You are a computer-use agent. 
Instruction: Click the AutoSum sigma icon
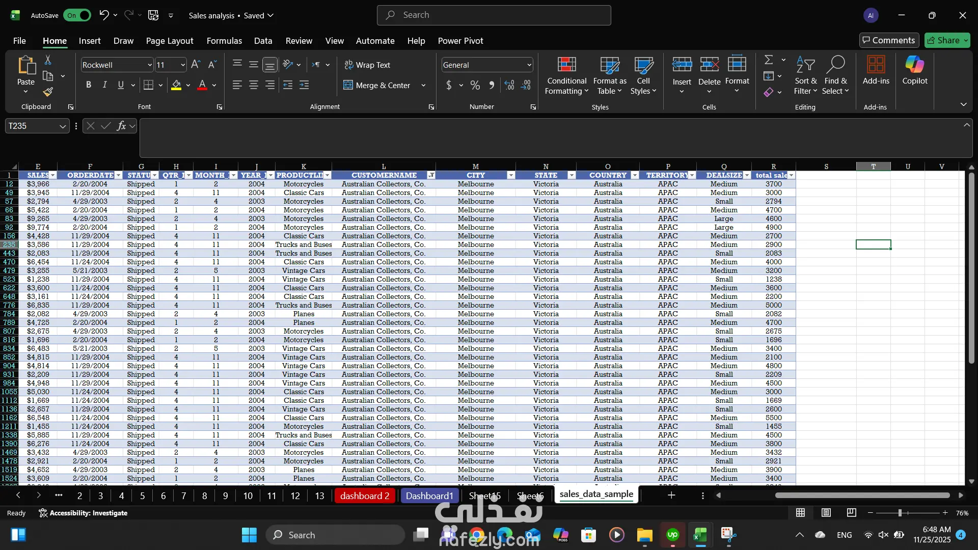coord(769,60)
